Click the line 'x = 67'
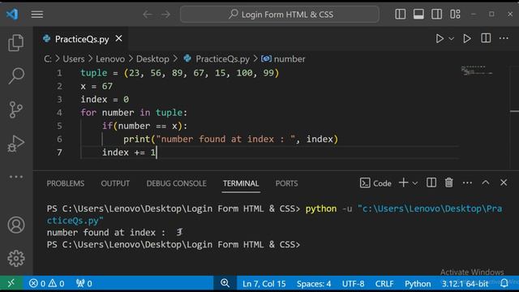 [97, 87]
